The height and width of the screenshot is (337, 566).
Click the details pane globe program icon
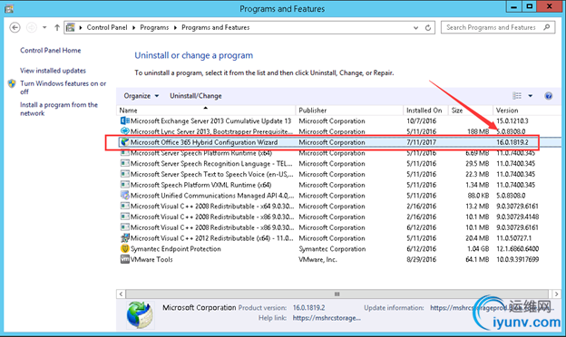pos(140,314)
